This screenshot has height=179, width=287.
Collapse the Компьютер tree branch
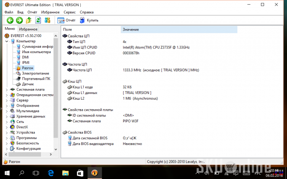tap(7, 41)
